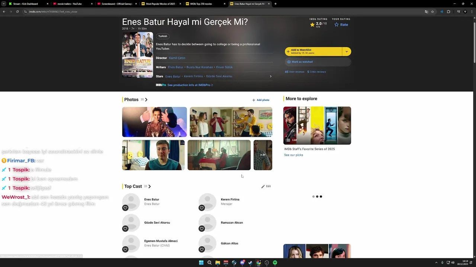
Task: Open the taskbar clock and date
Action: (463, 263)
